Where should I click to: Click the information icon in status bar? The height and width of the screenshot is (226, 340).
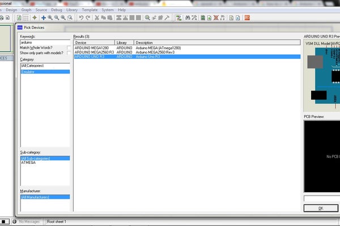[x=14, y=221]
